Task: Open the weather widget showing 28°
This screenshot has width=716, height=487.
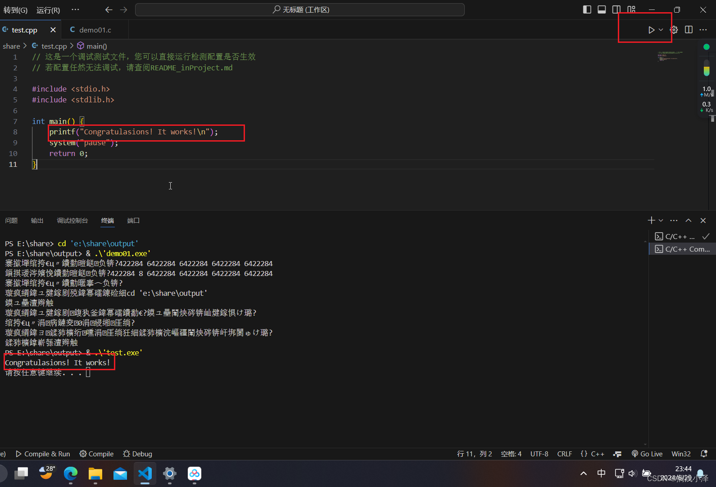Action: pos(46,473)
